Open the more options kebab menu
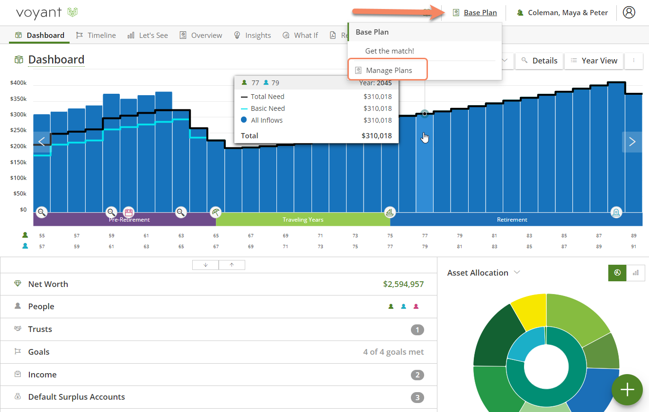 point(633,61)
